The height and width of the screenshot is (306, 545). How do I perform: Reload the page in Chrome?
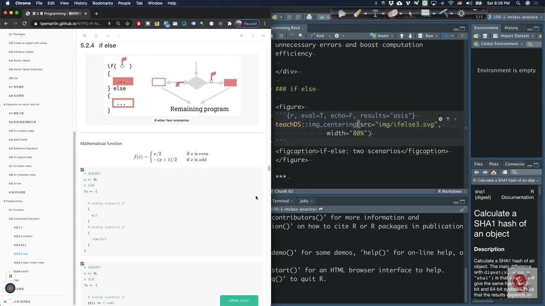coord(24,23)
